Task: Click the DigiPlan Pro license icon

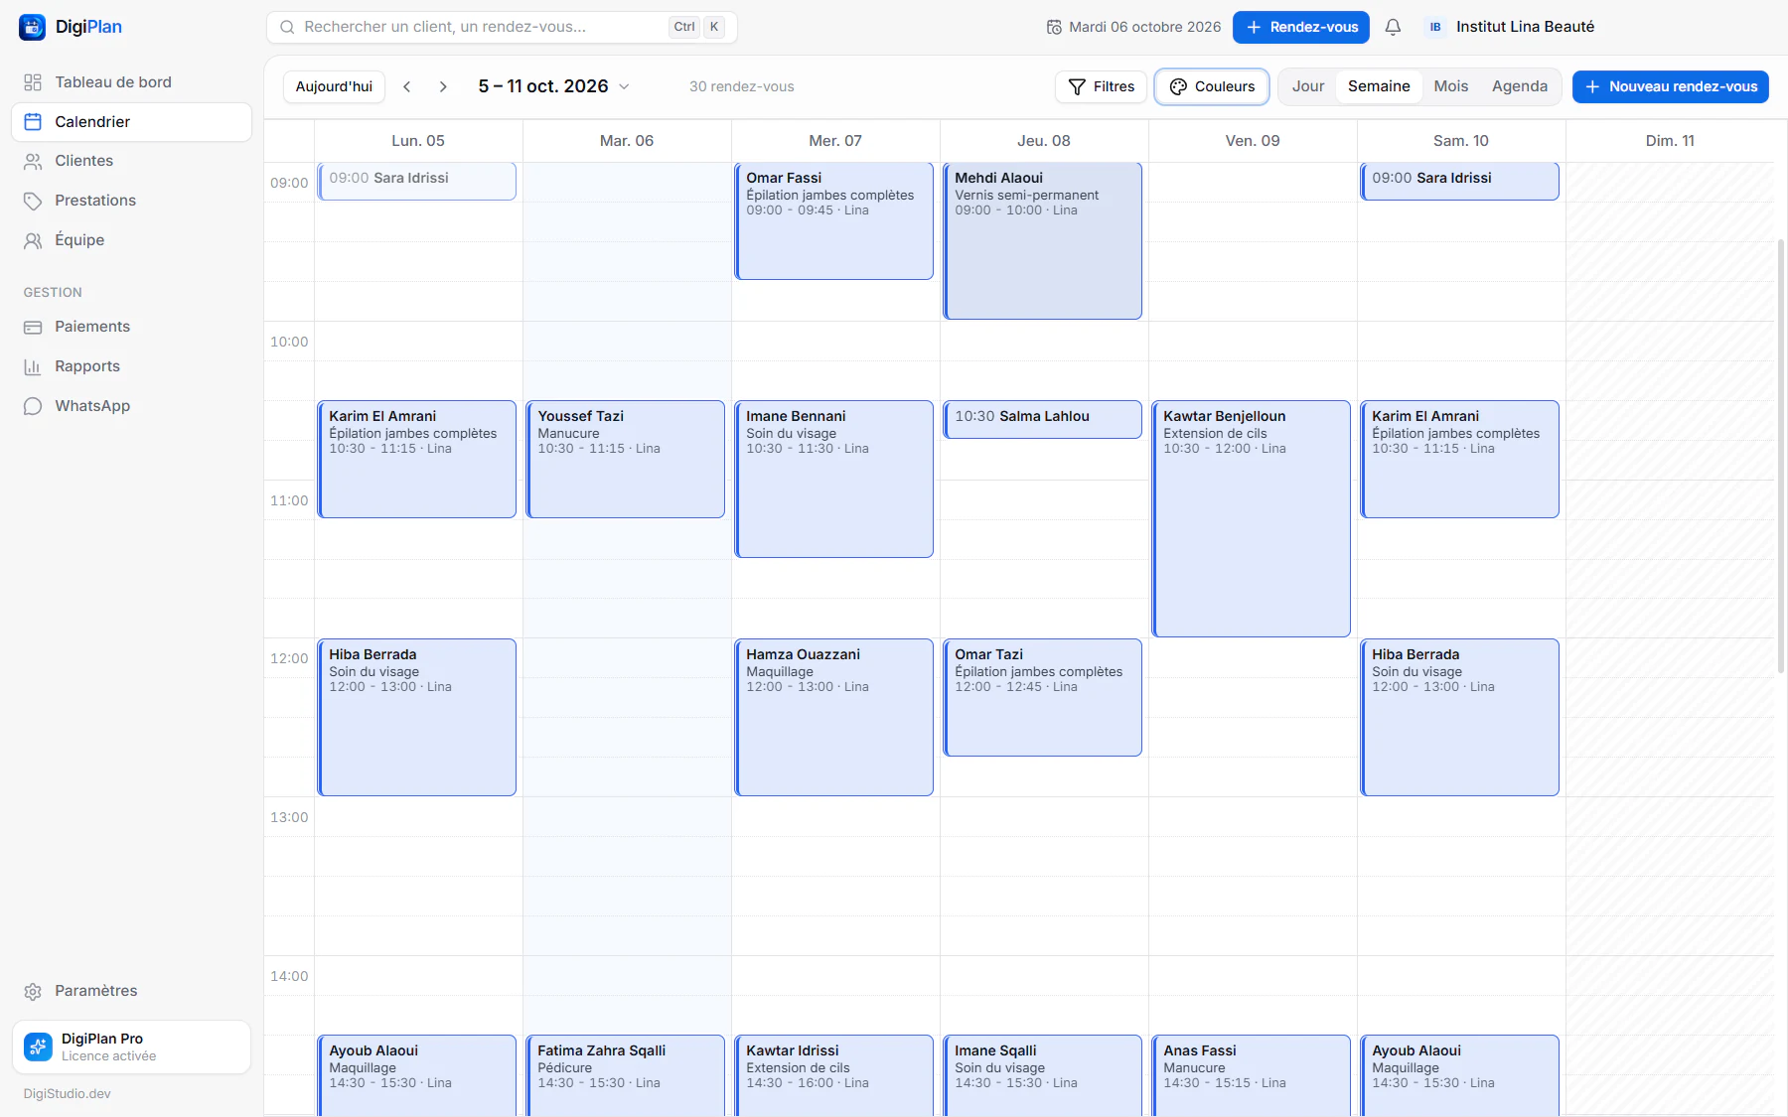Action: [38, 1047]
